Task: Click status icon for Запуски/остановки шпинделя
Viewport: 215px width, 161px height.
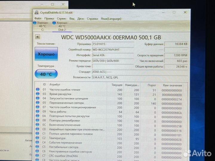Action: point(38,98)
